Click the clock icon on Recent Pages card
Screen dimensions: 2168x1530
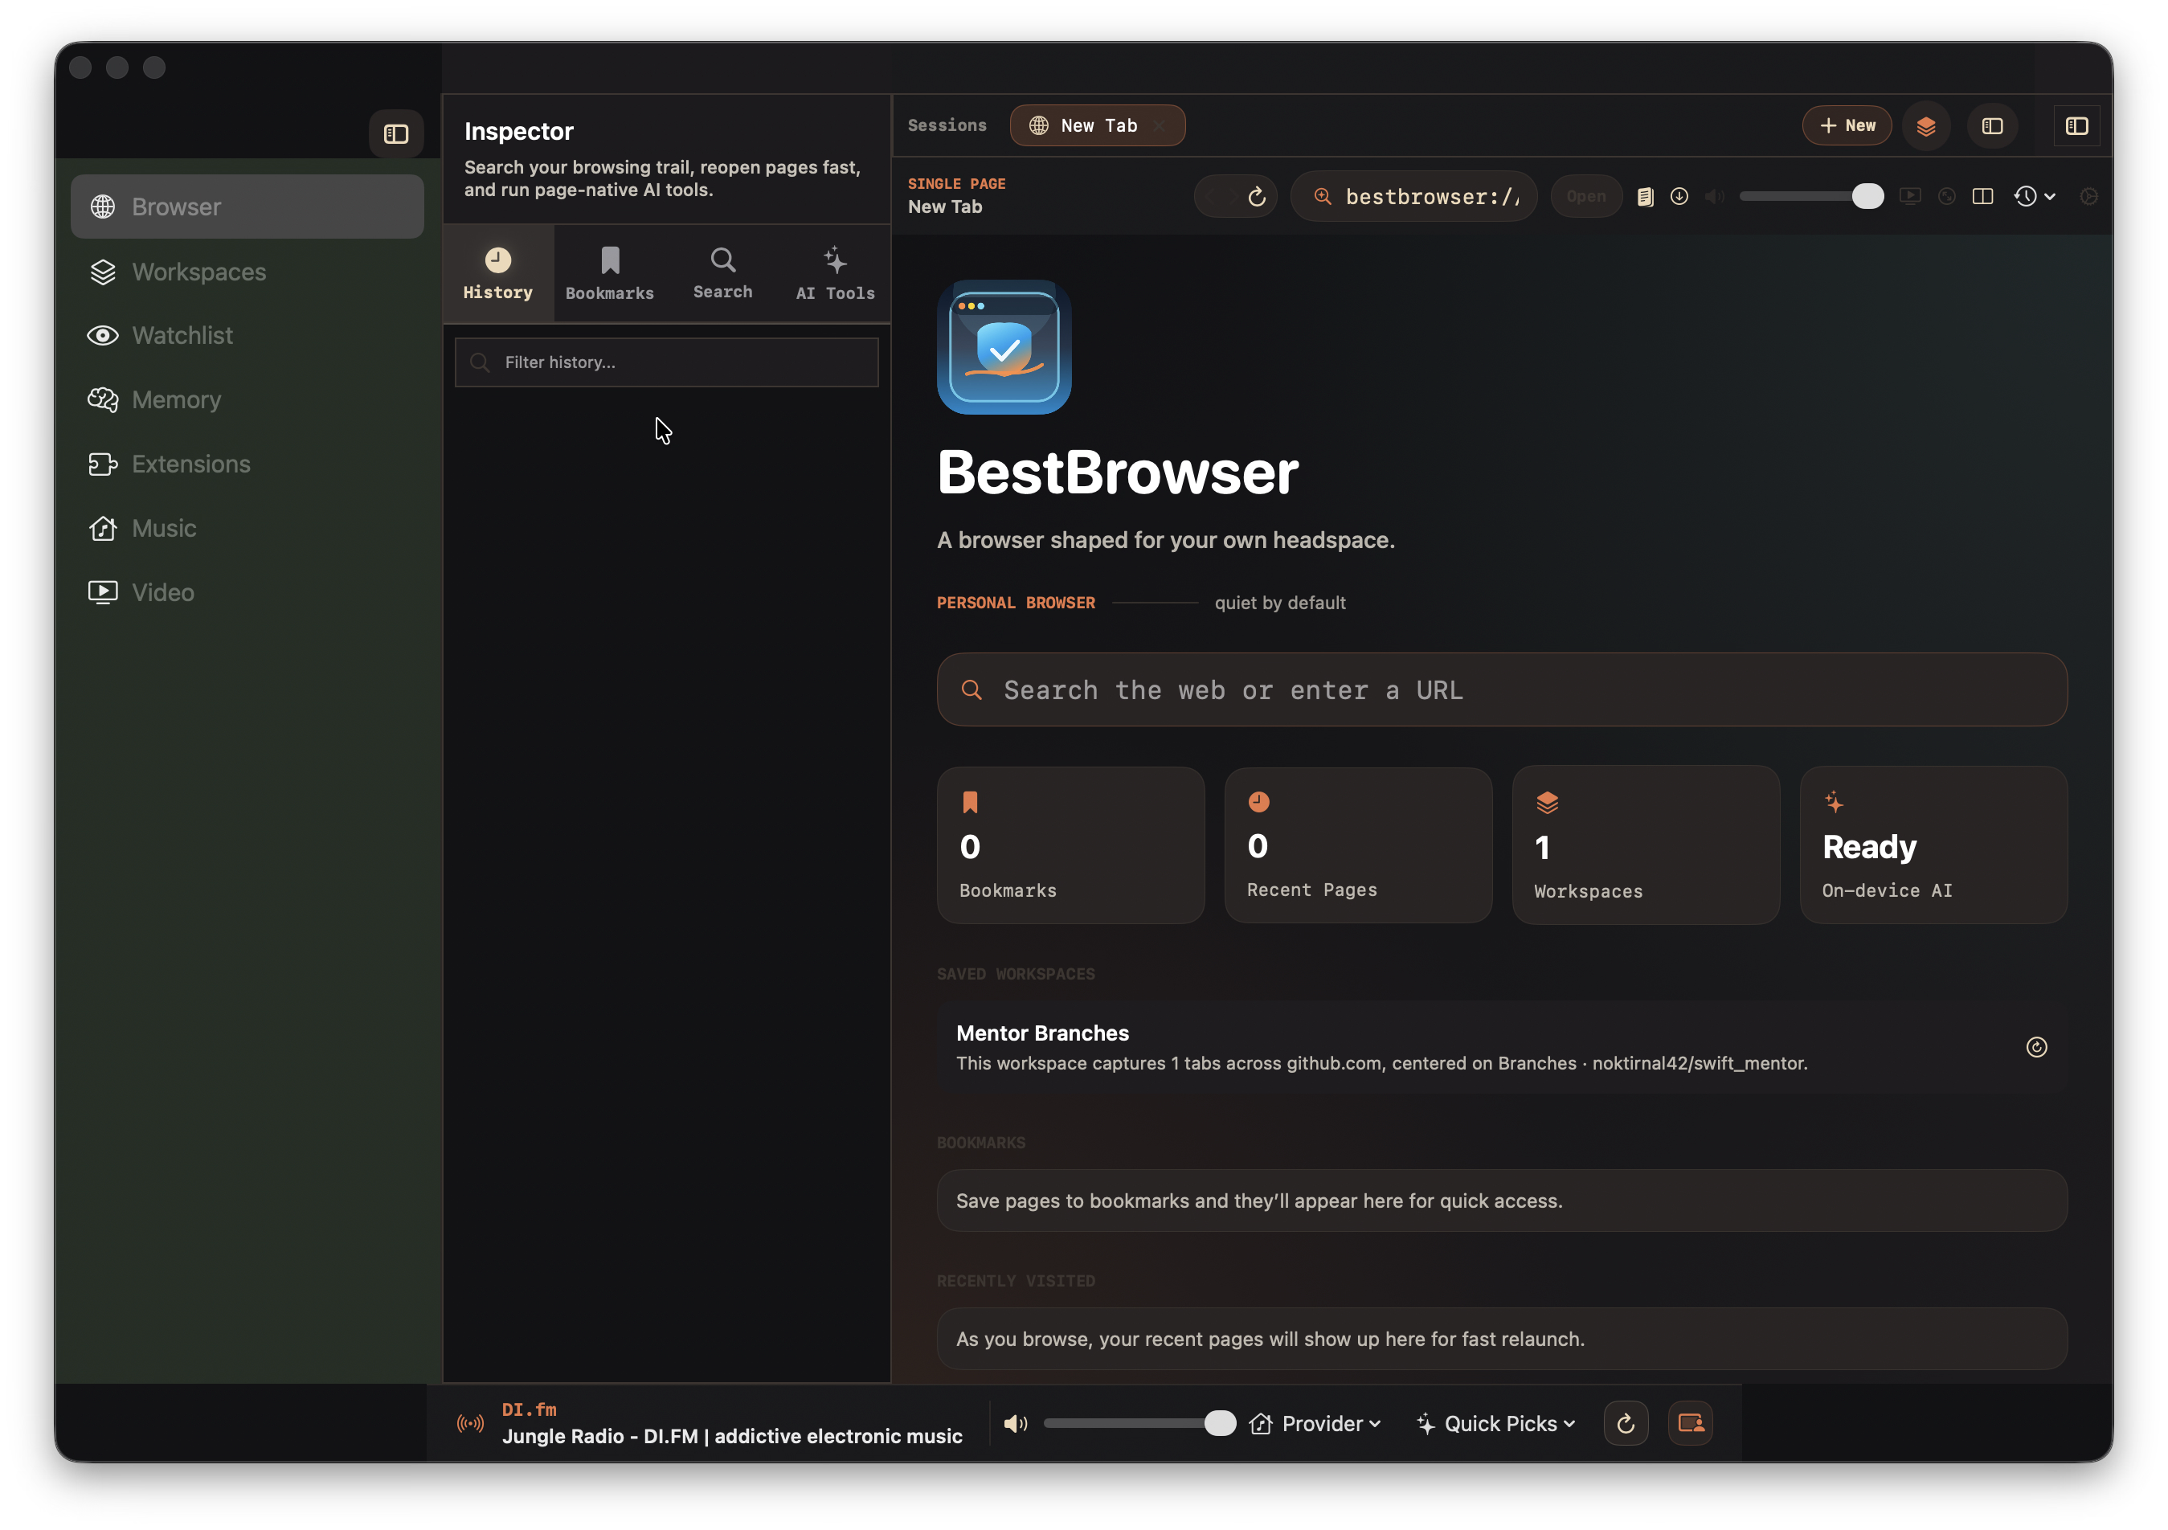[1258, 802]
